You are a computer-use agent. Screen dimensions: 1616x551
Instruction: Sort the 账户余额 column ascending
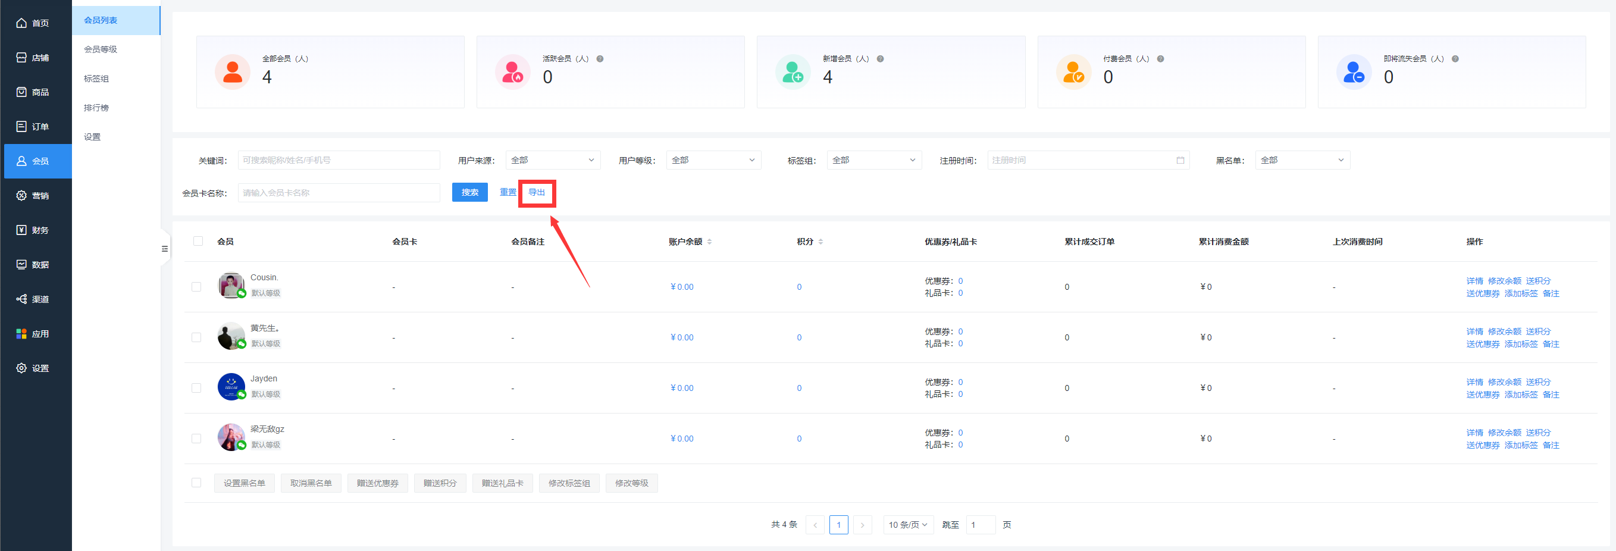pyautogui.click(x=710, y=239)
